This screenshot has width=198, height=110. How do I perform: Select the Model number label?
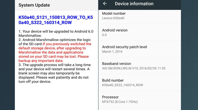click(114, 13)
